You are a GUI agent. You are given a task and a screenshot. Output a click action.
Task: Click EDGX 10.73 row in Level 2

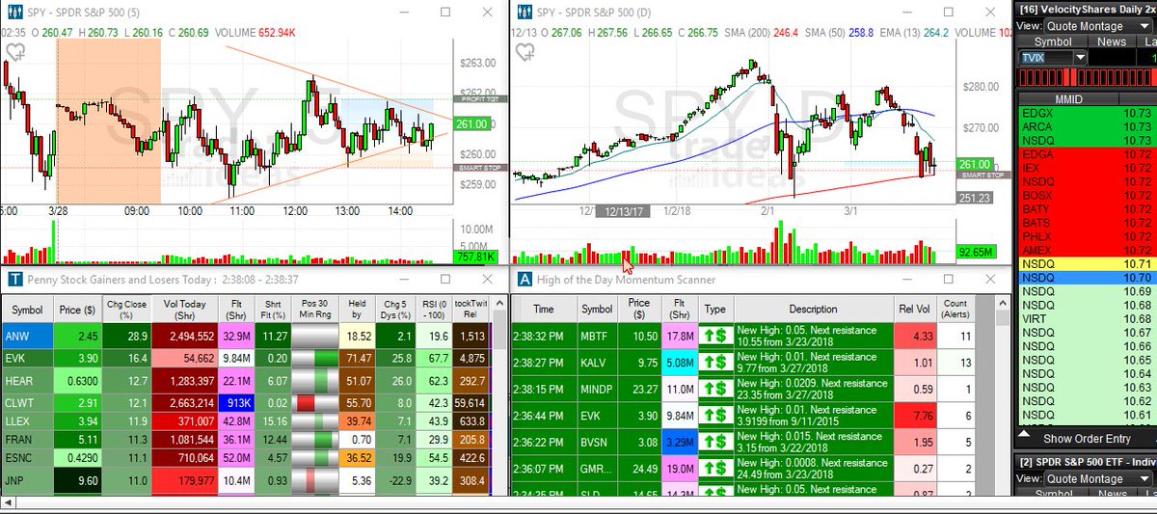click(1088, 113)
